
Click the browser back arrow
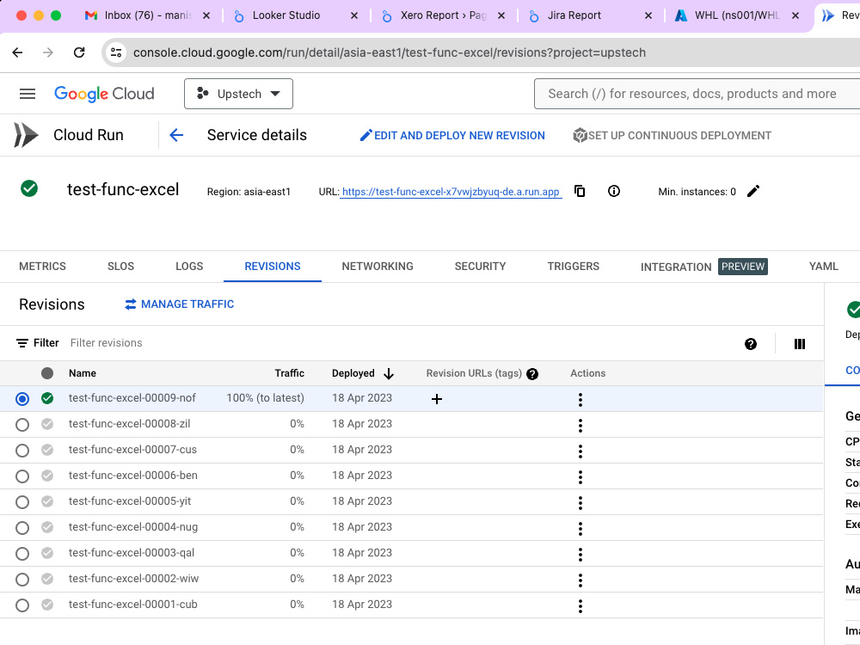pyautogui.click(x=17, y=52)
